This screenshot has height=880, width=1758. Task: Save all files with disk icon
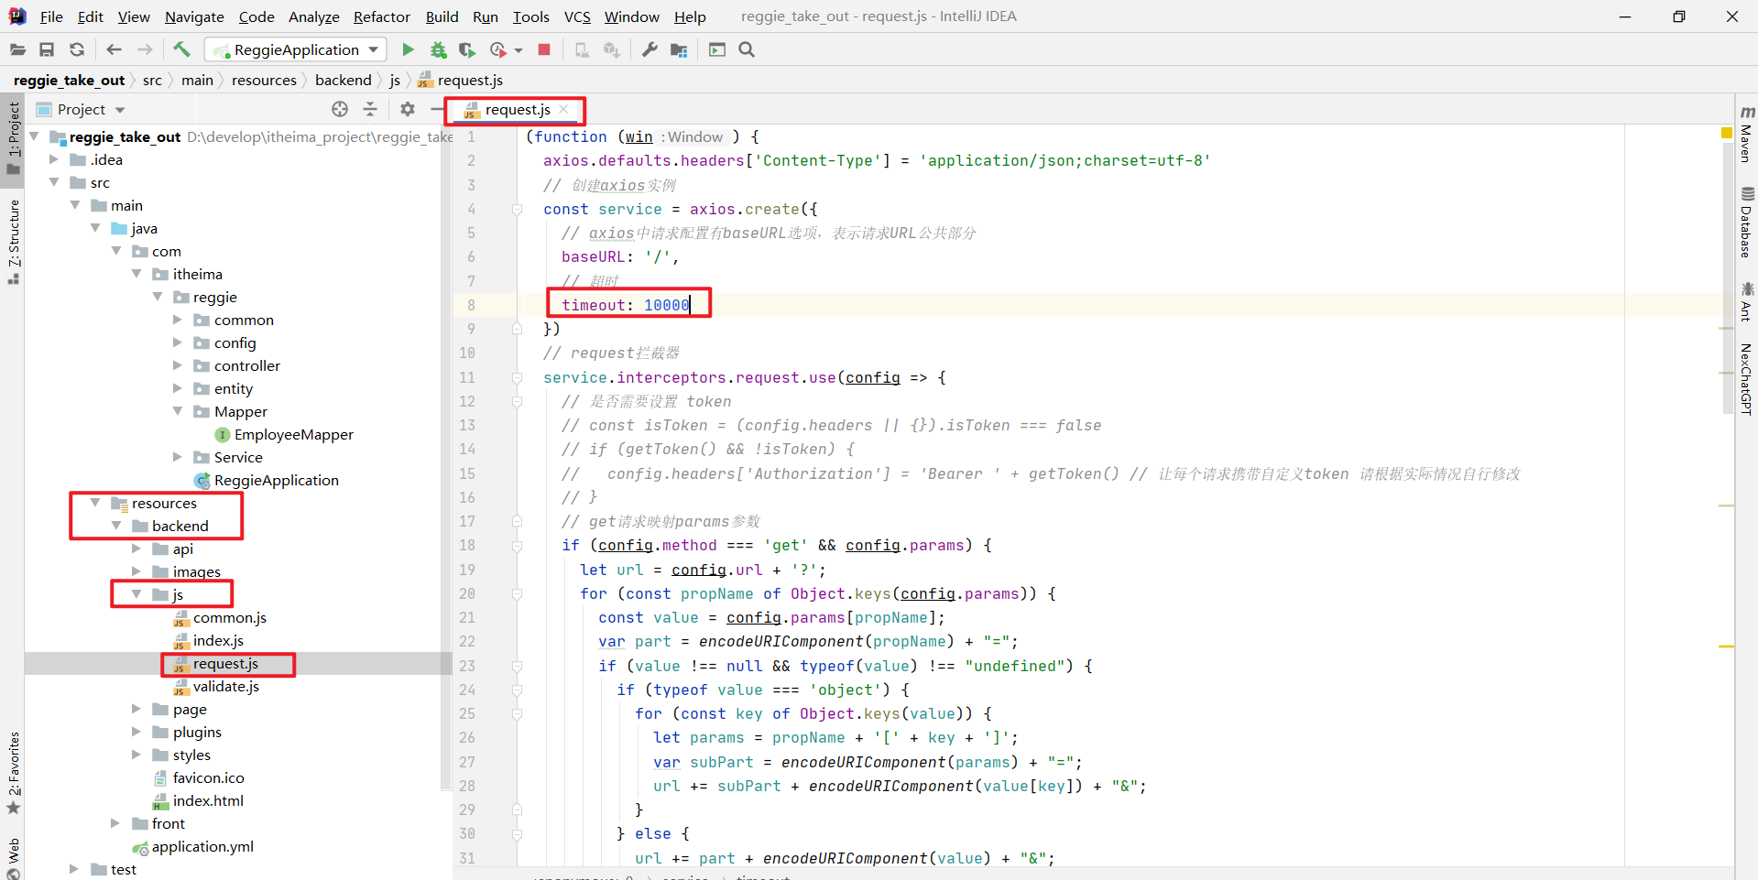[47, 49]
